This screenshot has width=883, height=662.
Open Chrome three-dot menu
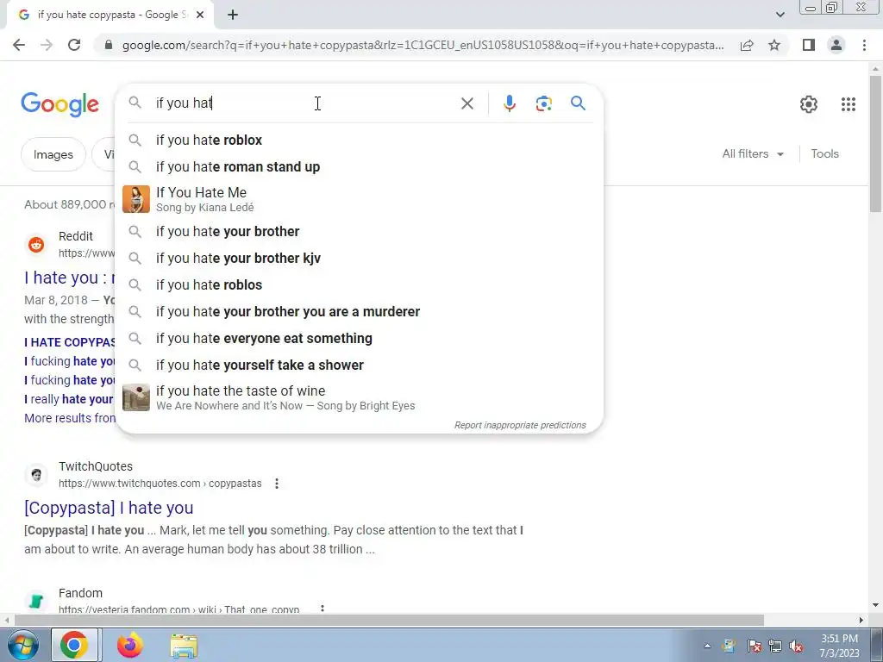point(864,45)
